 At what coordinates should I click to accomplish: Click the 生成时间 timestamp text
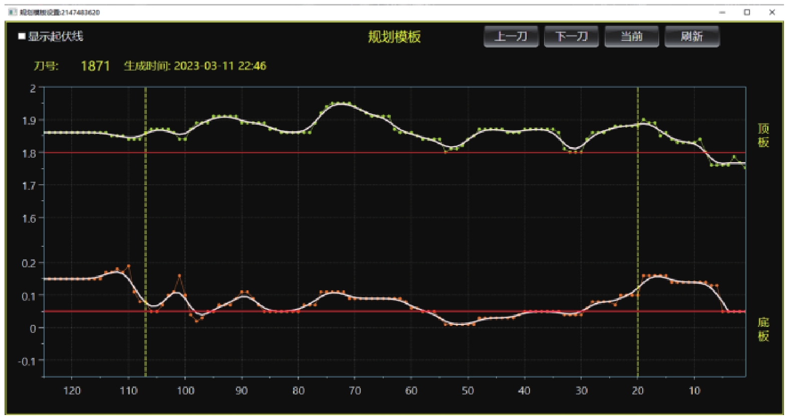(x=195, y=66)
